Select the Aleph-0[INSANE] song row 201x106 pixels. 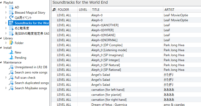126,35
